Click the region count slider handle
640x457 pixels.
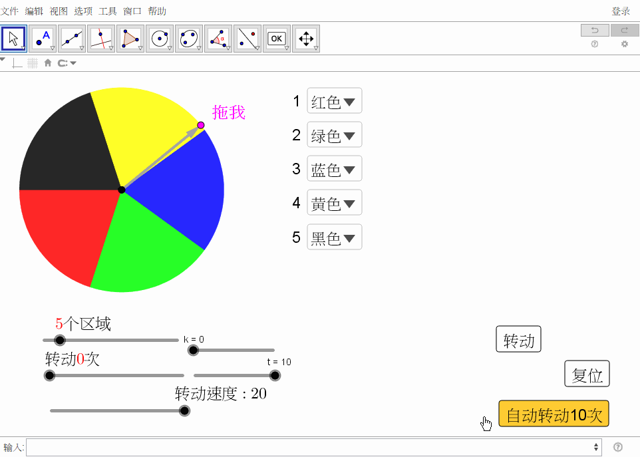pyautogui.click(x=60, y=340)
